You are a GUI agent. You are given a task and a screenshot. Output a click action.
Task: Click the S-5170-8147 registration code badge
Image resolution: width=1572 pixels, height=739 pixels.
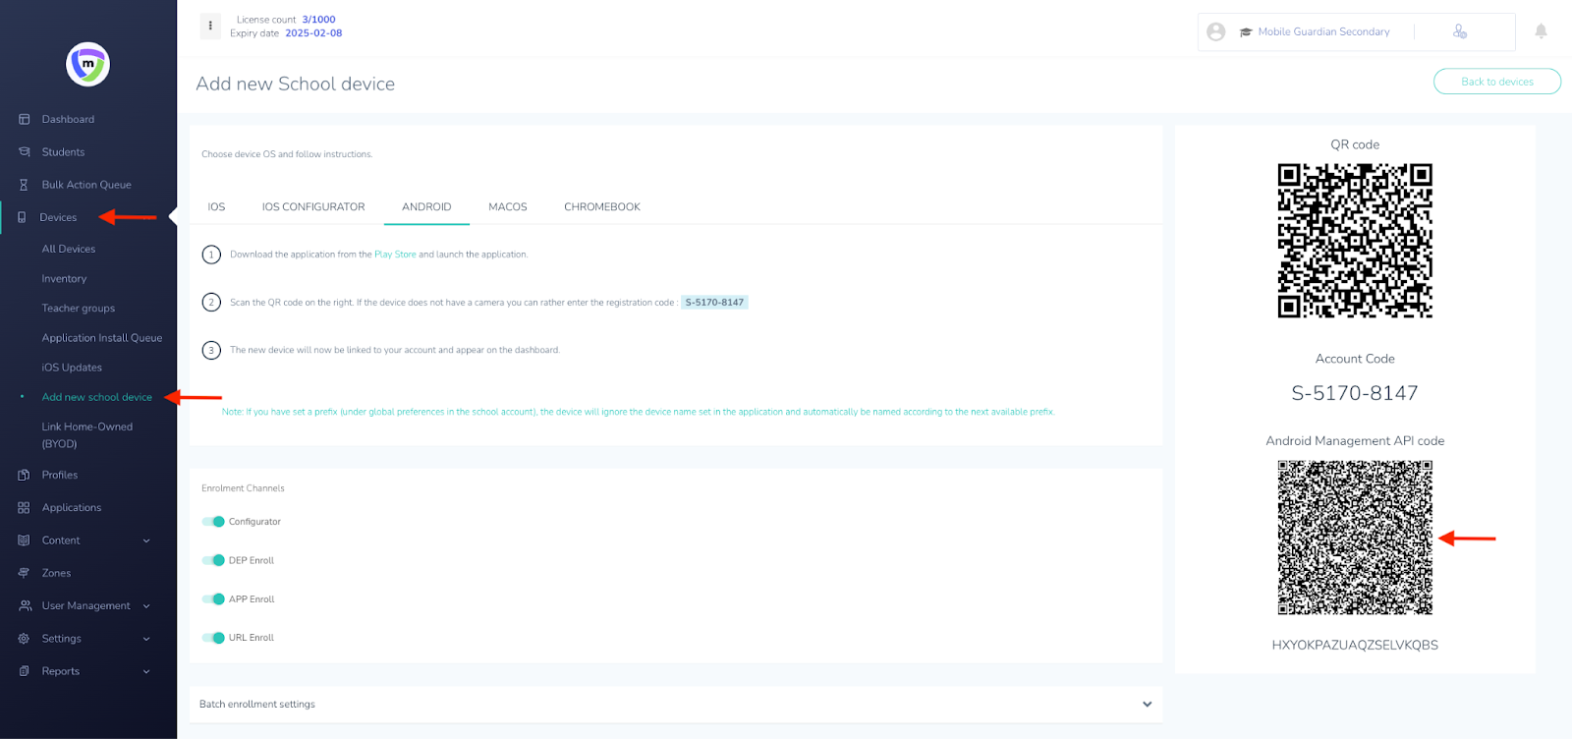tap(714, 303)
